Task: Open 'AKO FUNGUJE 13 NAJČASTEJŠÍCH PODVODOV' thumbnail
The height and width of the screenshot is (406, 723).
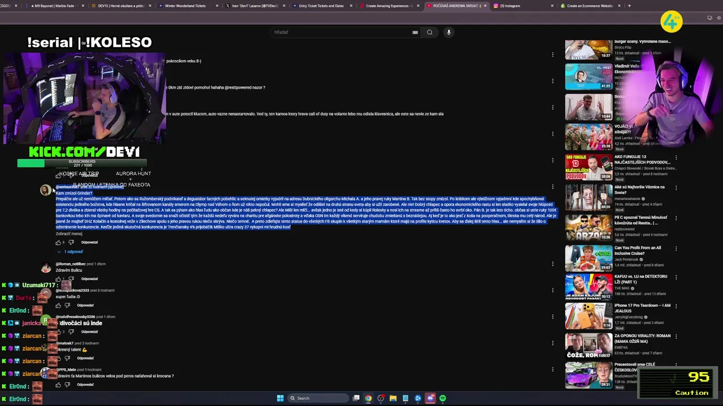Action: click(x=589, y=167)
